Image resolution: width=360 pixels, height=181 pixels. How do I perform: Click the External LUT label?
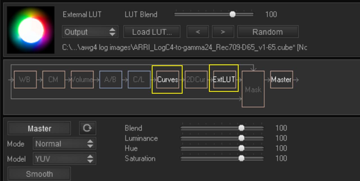[x=82, y=15]
